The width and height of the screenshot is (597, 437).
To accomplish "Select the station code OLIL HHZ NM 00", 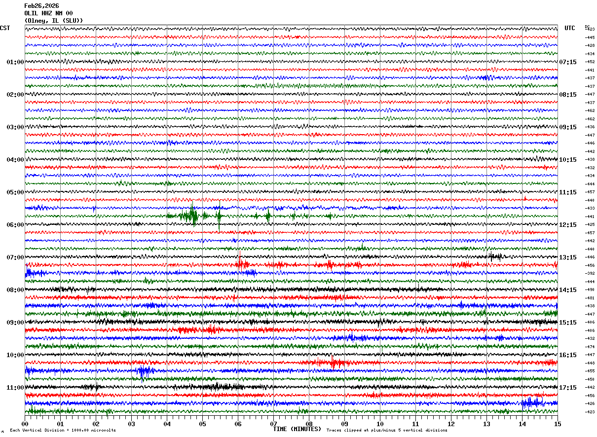I will [x=48, y=13].
